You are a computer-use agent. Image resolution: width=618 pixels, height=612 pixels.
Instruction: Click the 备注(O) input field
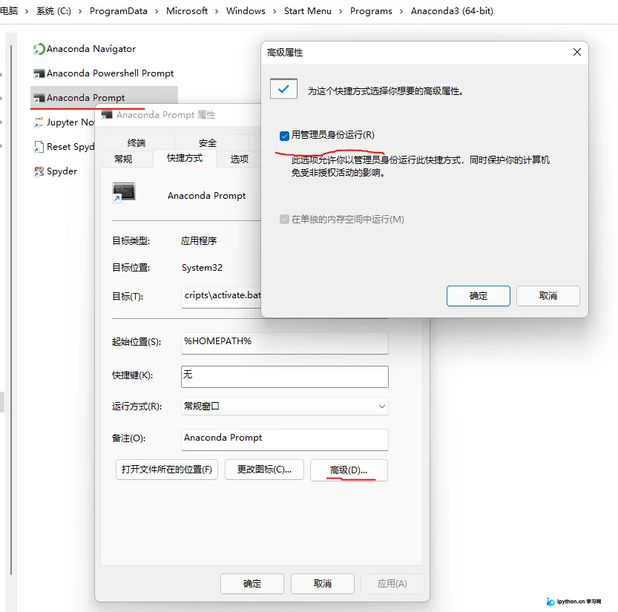285,439
